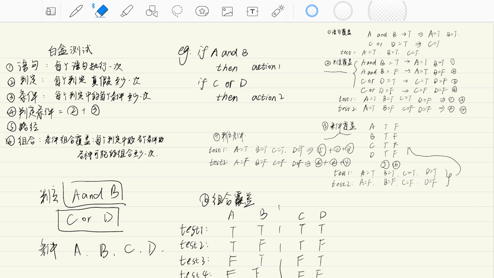The image size is (494, 278).
Task: Select the Eraser tool
Action: coord(102,11)
